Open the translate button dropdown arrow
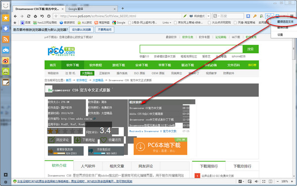This screenshot has width=297, height=186. pos(272,16)
